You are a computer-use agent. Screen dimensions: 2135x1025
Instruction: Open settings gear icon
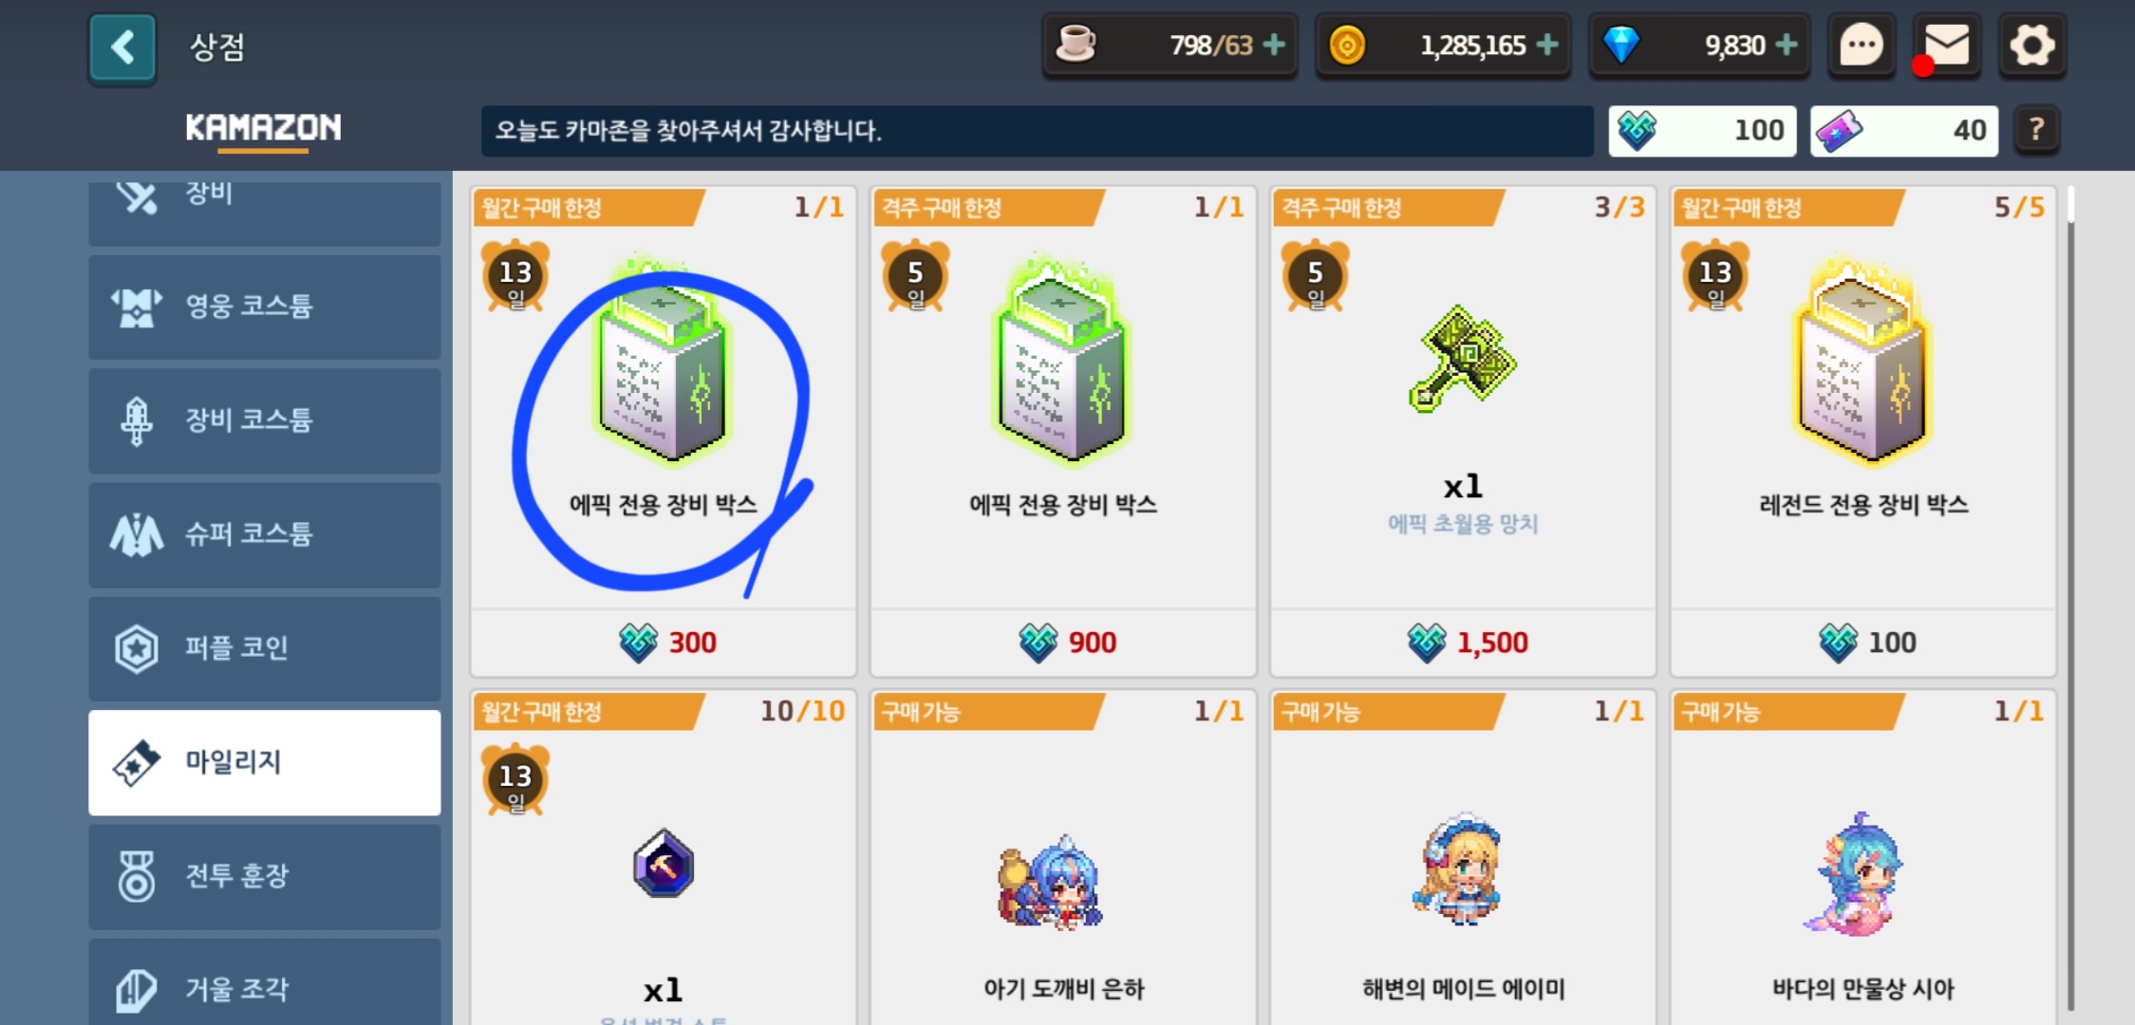click(x=2032, y=46)
